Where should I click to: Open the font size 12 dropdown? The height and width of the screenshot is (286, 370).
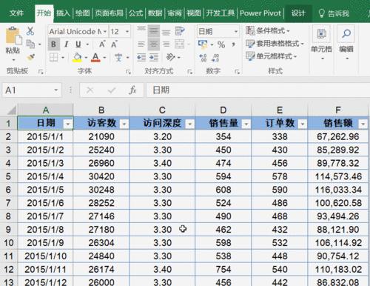[127, 31]
